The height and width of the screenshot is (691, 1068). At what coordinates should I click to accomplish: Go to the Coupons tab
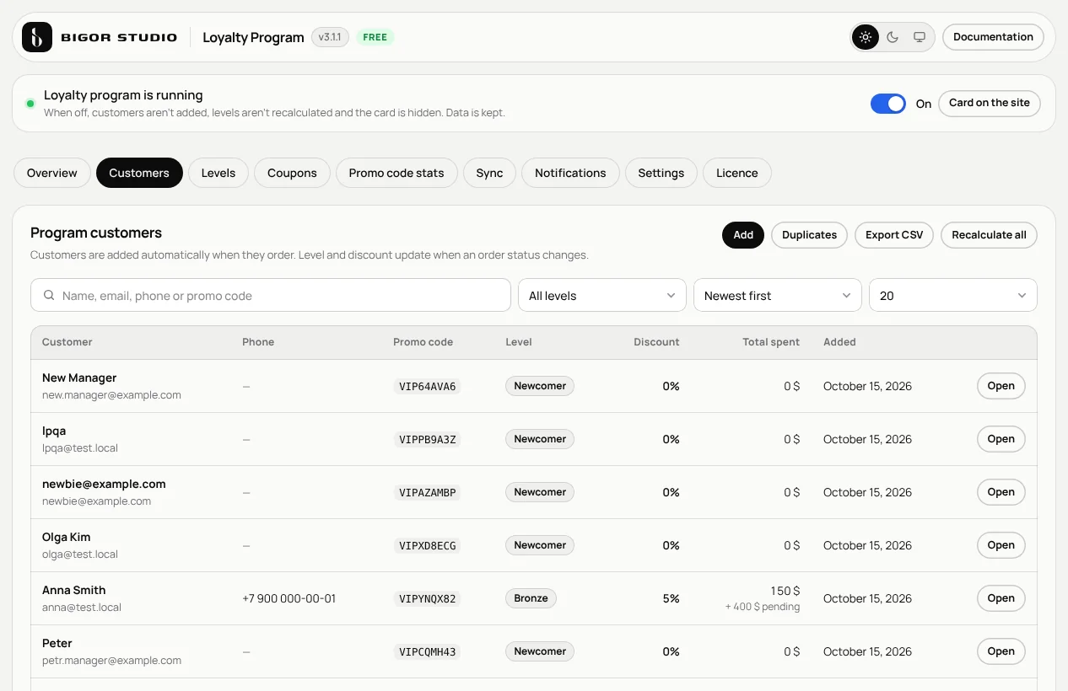(292, 173)
